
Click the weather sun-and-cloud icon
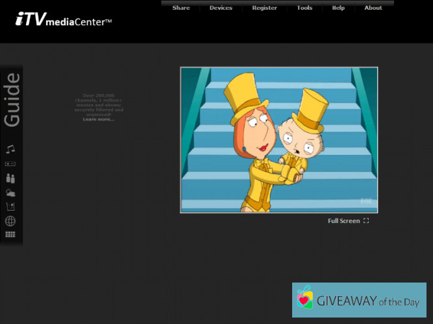click(x=10, y=192)
